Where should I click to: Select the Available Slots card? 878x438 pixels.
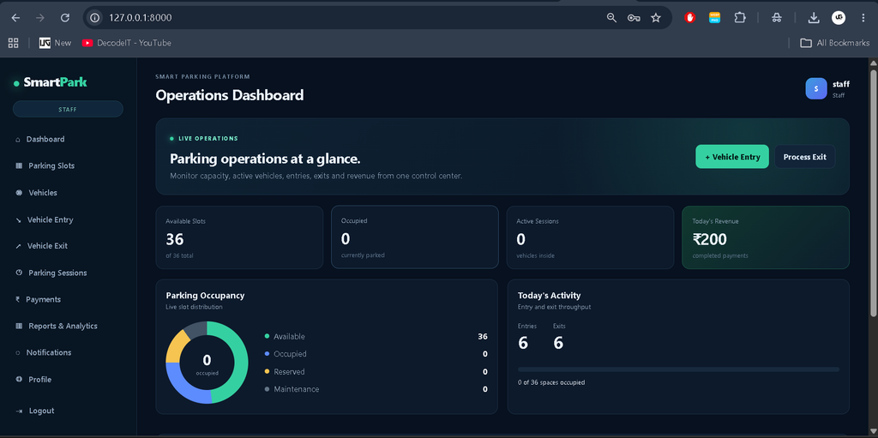click(x=239, y=237)
